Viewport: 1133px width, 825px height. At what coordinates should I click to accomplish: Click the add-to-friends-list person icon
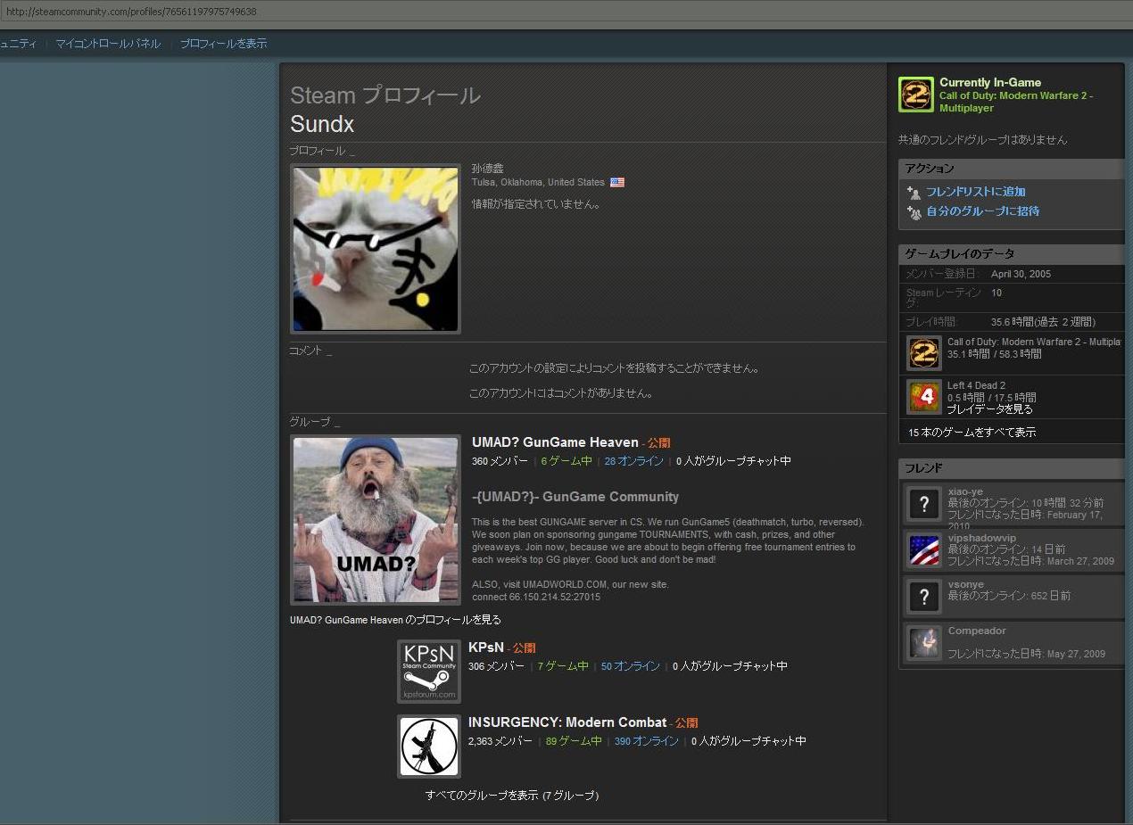click(914, 192)
